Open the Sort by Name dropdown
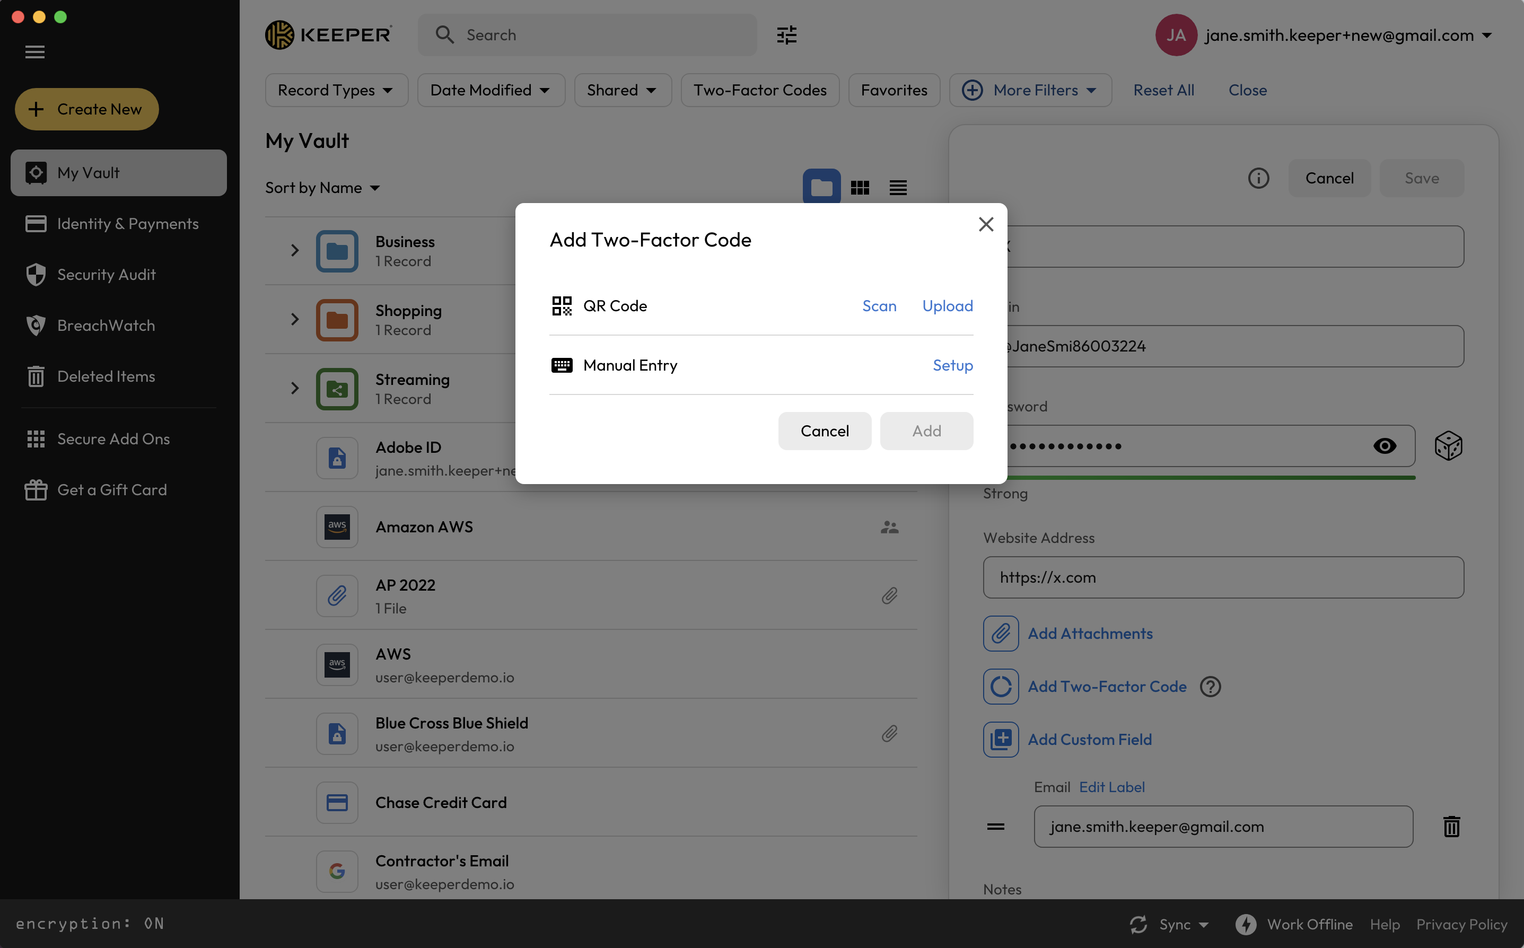The height and width of the screenshot is (948, 1524). [x=322, y=188]
